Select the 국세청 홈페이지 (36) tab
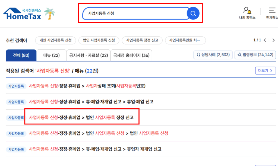Screen dimensions: 278x166 [131, 55]
